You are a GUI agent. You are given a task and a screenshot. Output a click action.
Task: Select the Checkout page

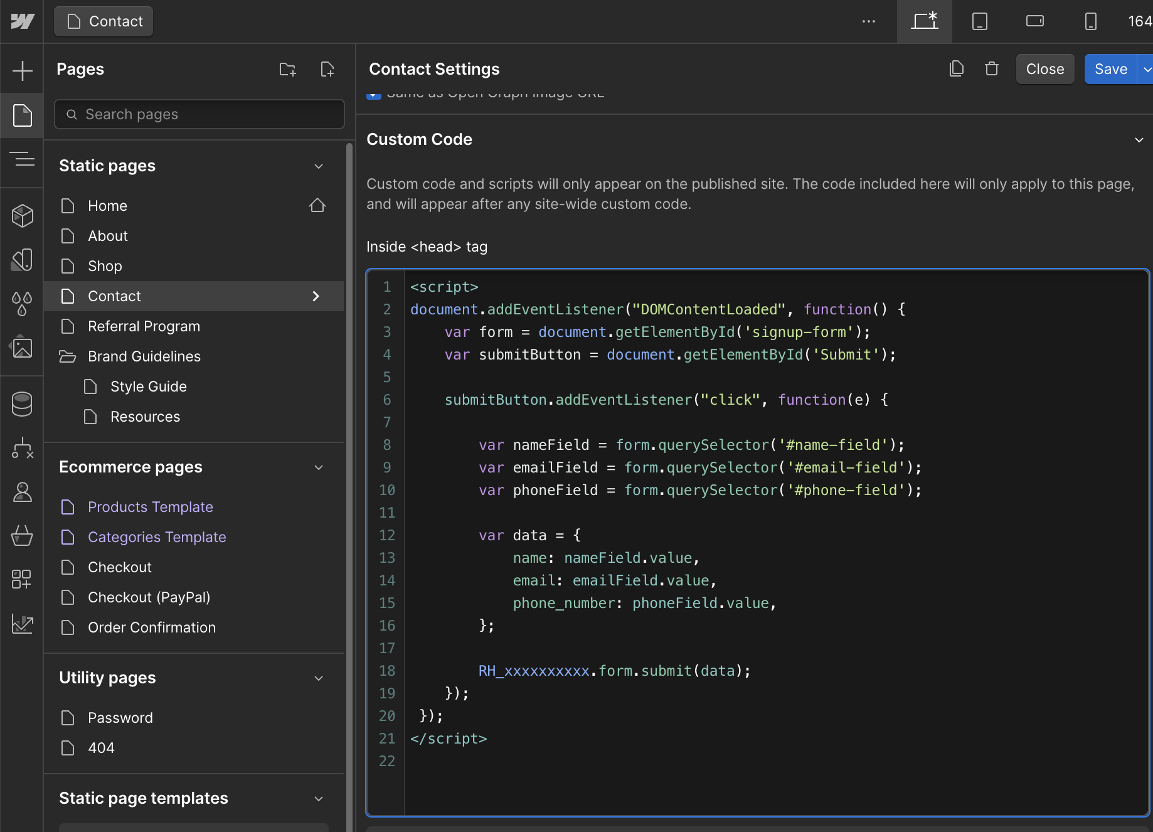[x=194, y=567]
